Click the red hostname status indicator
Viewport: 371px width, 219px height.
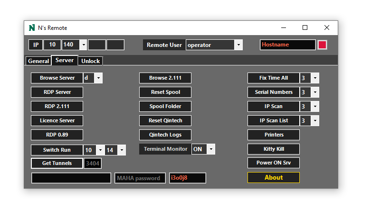pyautogui.click(x=322, y=45)
